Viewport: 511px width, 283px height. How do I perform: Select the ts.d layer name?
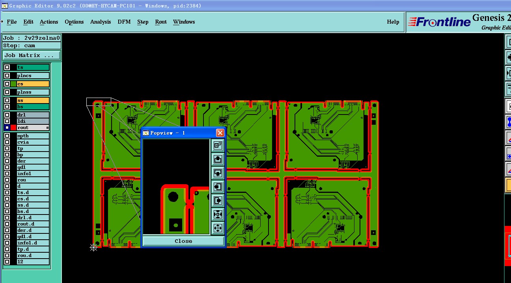pos(33,192)
